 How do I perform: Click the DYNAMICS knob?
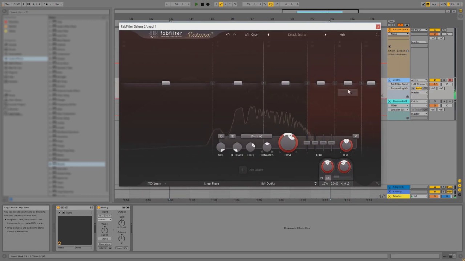tap(267, 147)
